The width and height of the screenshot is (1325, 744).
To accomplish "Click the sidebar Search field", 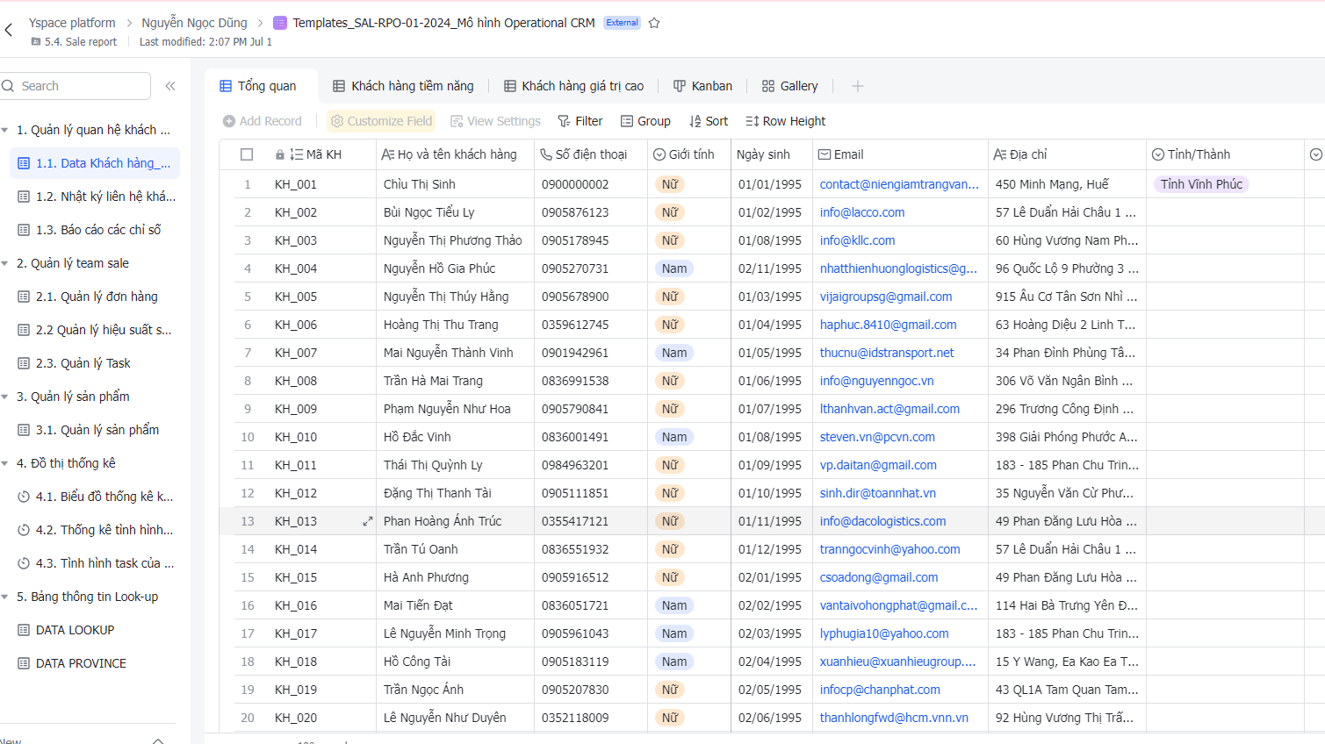I will click(76, 86).
